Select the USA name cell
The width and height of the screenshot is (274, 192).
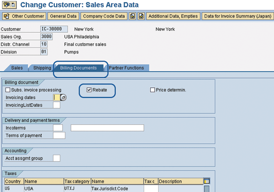44,188
